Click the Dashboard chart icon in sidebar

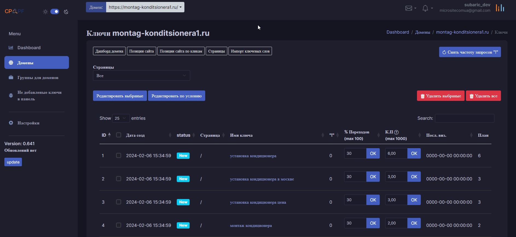pyautogui.click(x=11, y=48)
